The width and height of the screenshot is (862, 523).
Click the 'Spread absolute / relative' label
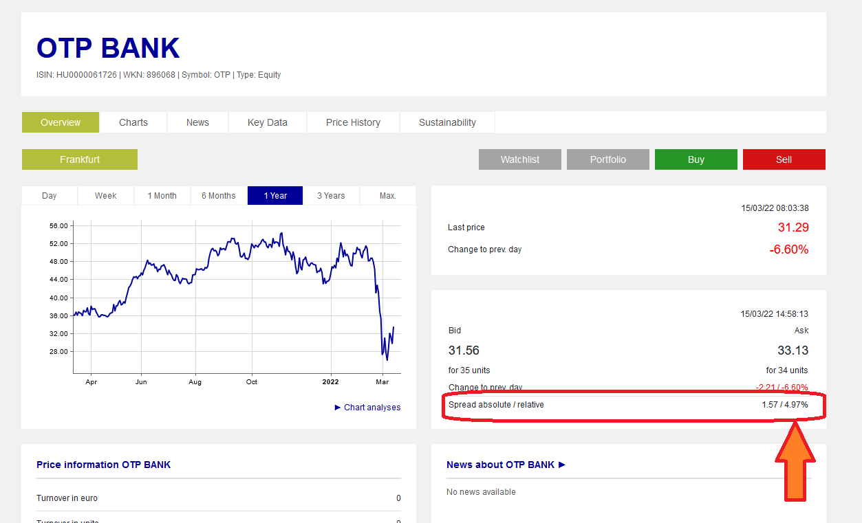click(496, 405)
